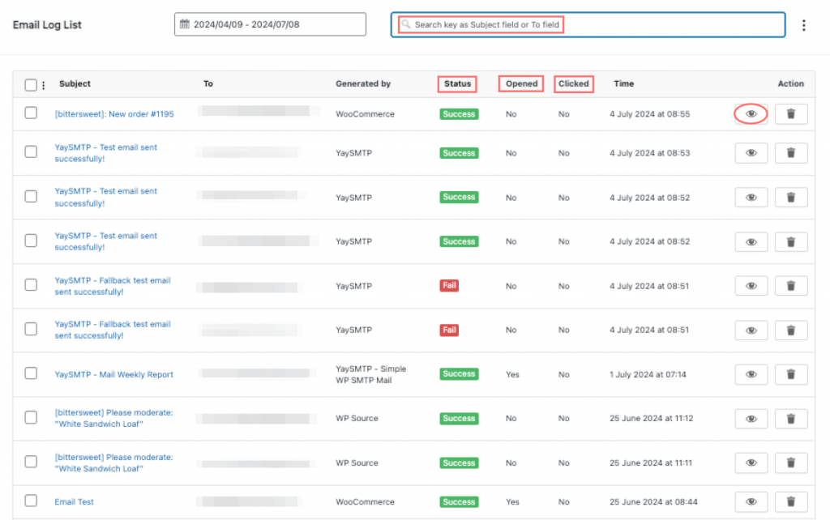The height and width of the screenshot is (520, 830).
Task: View details of order #1195 email
Action: click(751, 113)
